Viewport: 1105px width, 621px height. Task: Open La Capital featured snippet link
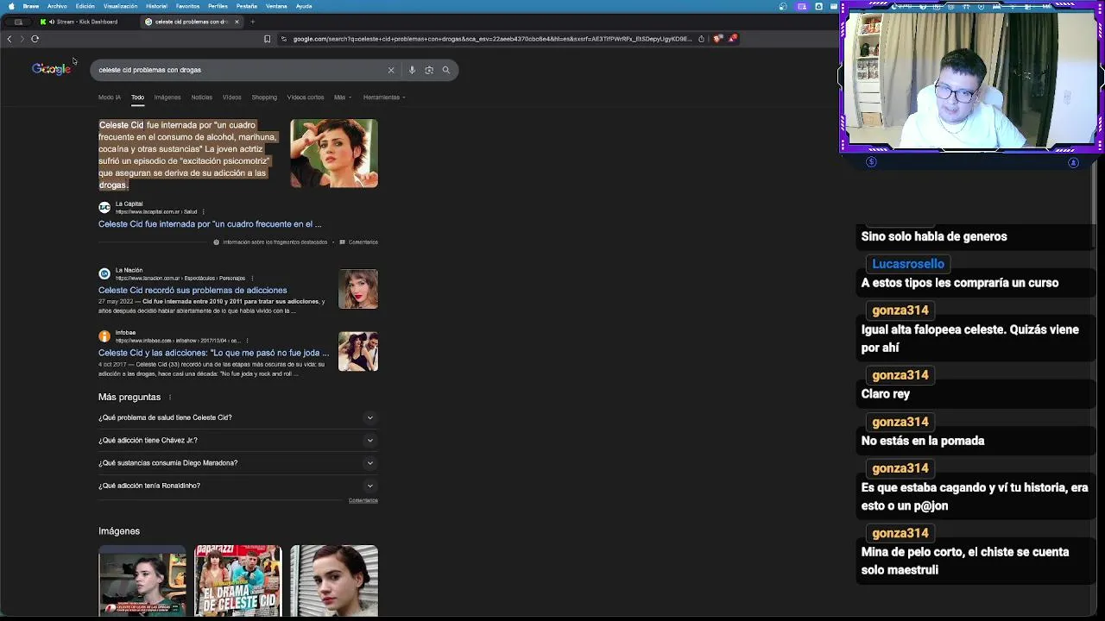(210, 224)
